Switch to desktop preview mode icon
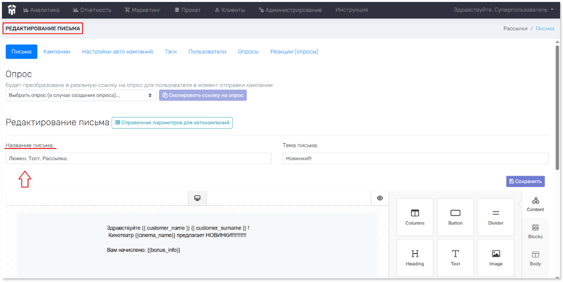This screenshot has height=282, width=563. click(x=197, y=198)
